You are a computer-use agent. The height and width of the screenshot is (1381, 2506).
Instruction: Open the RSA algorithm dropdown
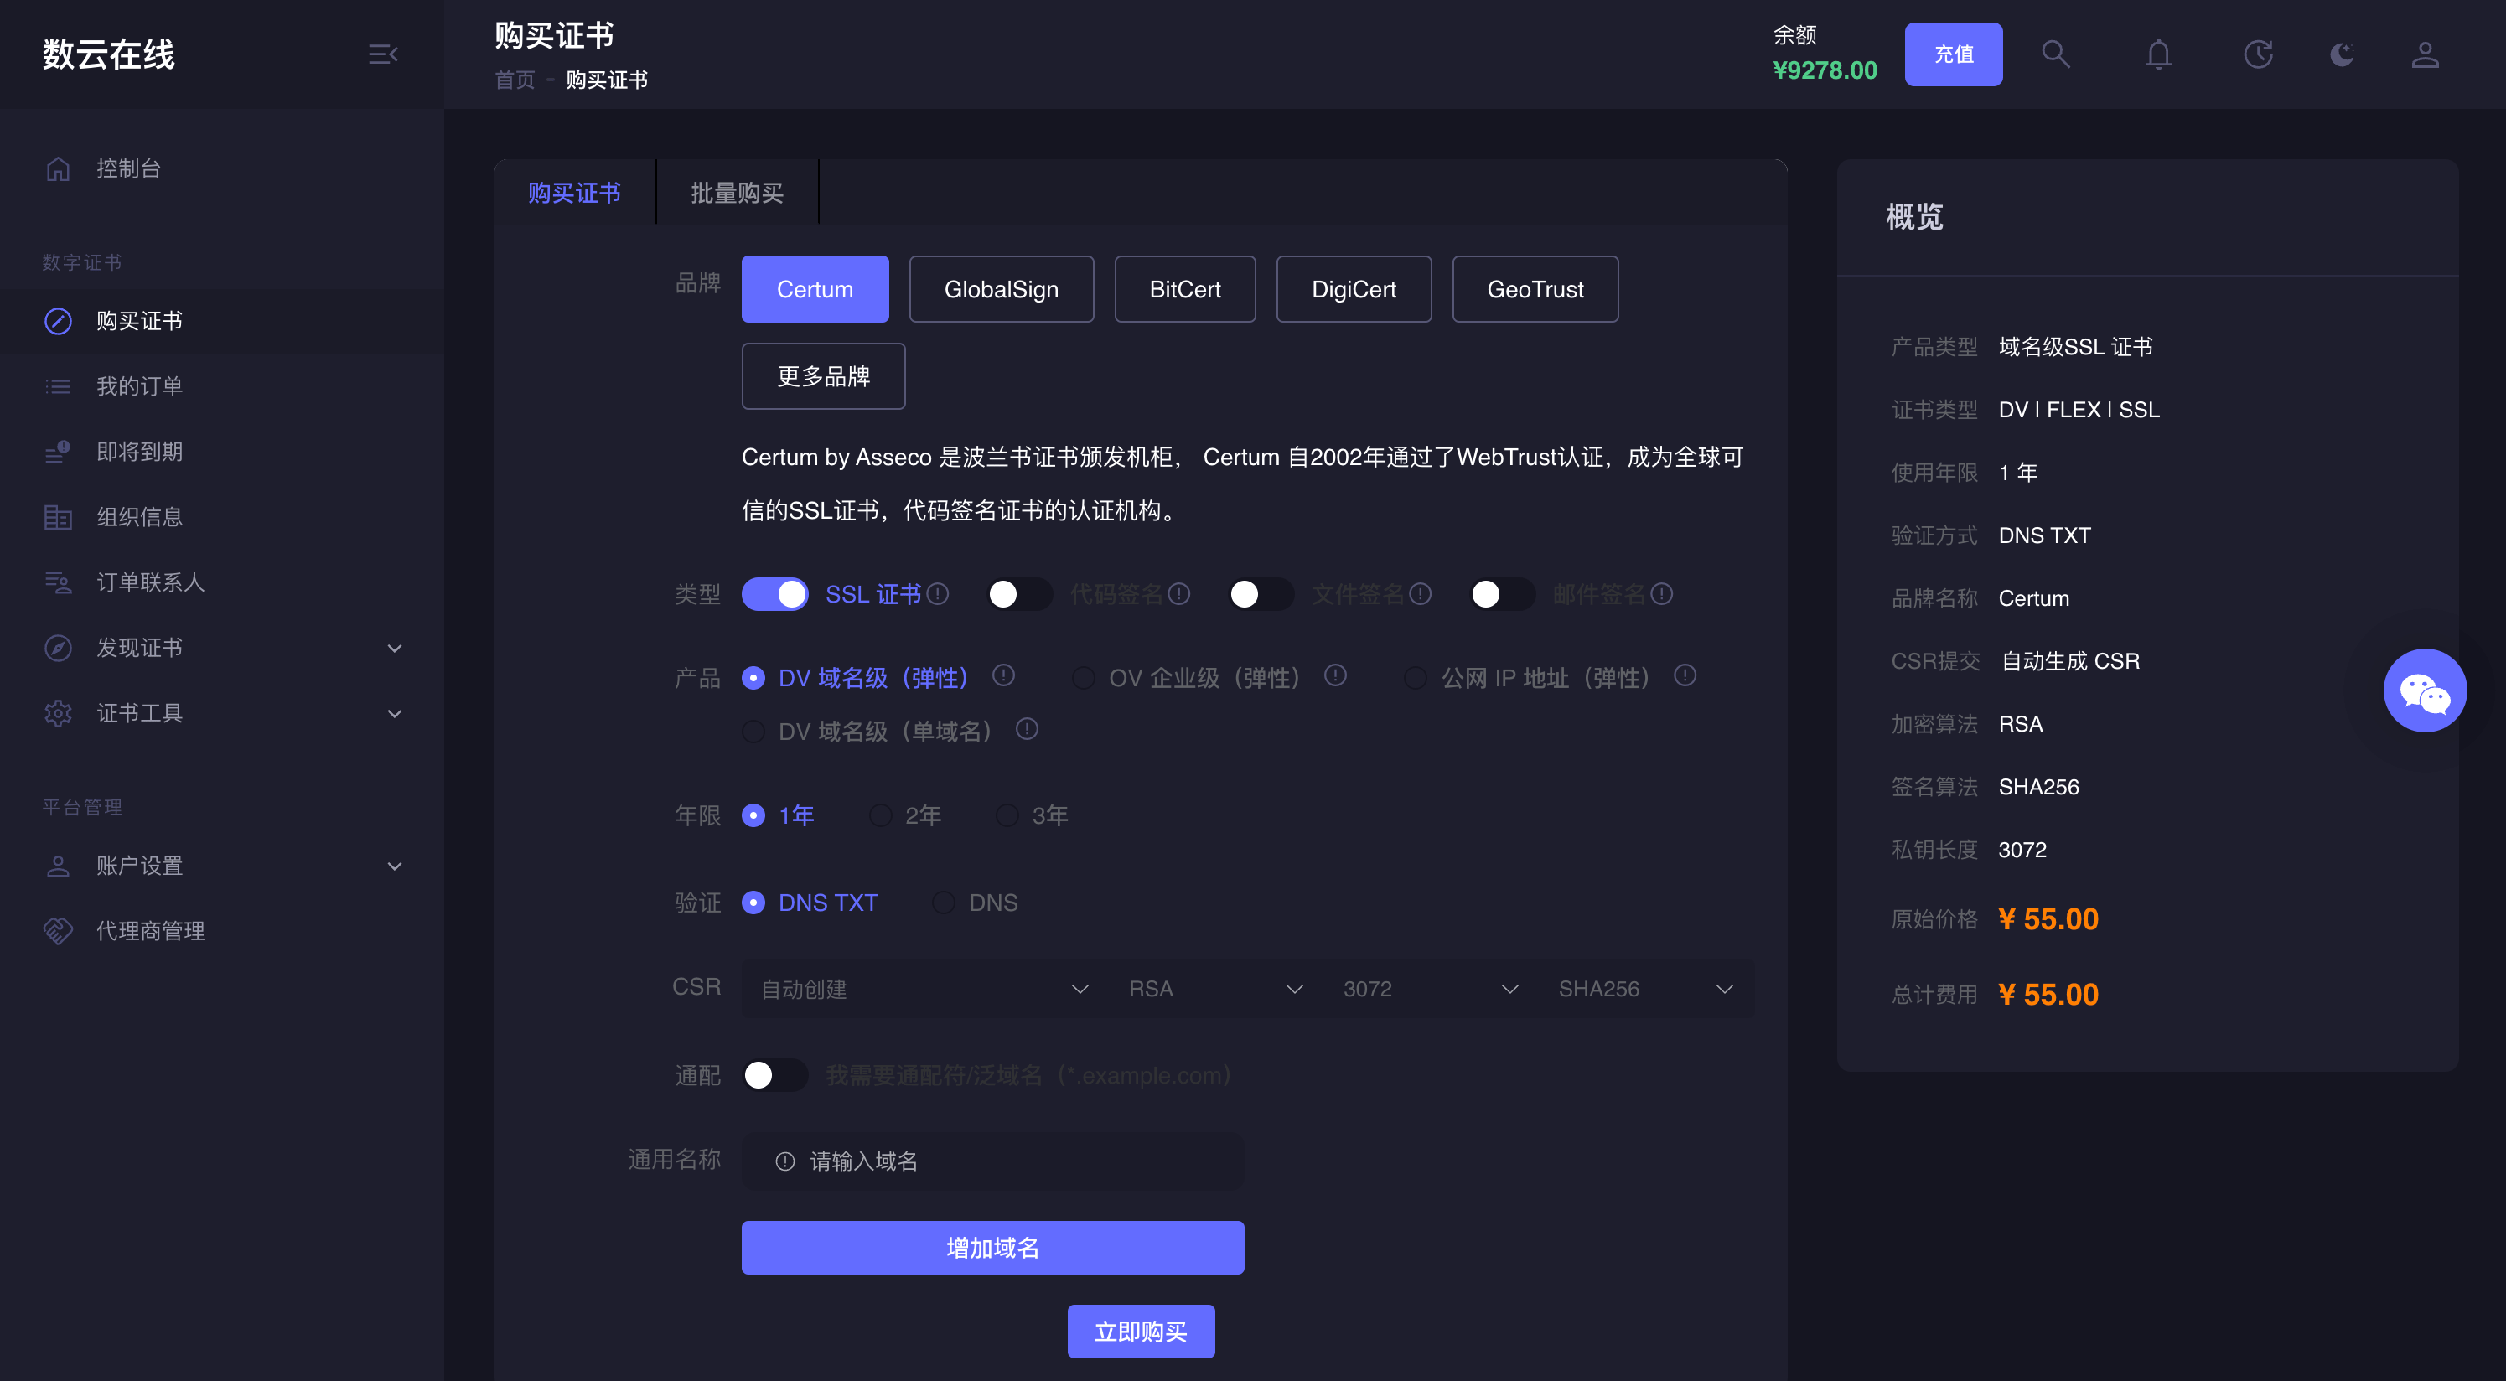click(x=1214, y=988)
